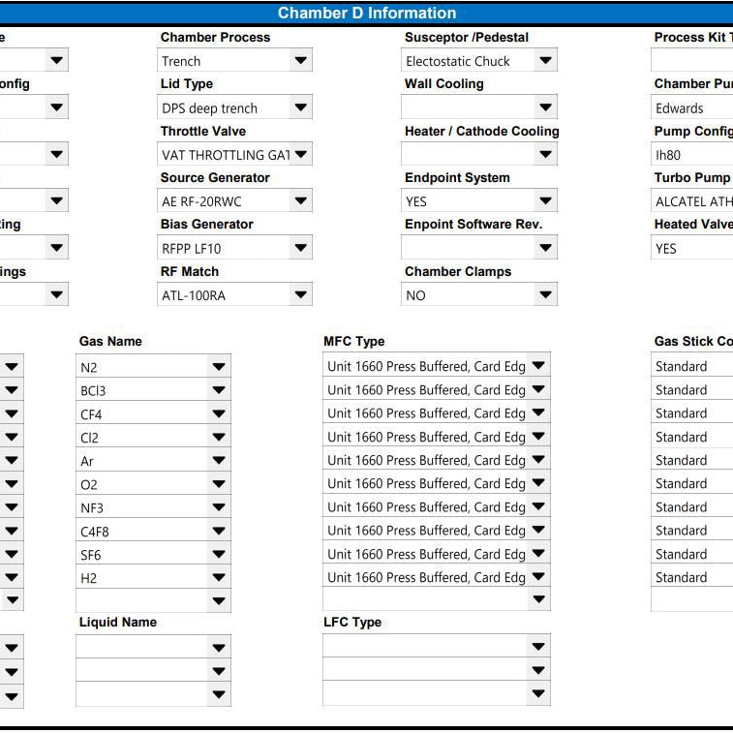Open the Bias Generator dropdown arrow
The width and height of the screenshot is (733, 733).
point(300,248)
